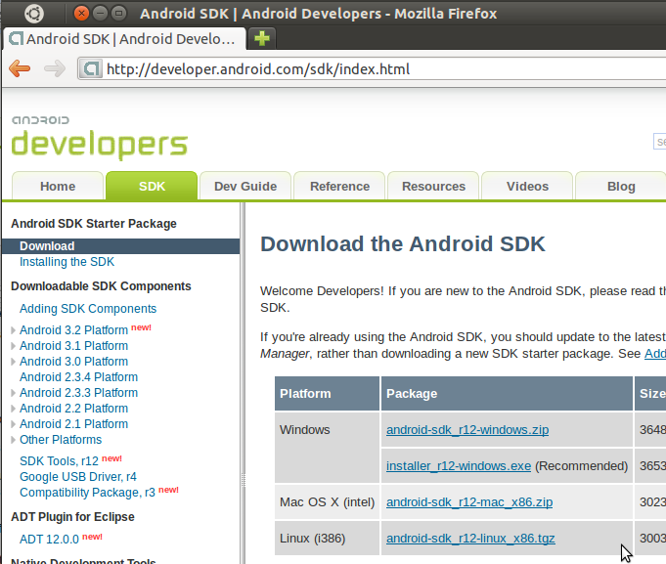Expand the Android 2.3.3 Platform arrow

pos(13,393)
